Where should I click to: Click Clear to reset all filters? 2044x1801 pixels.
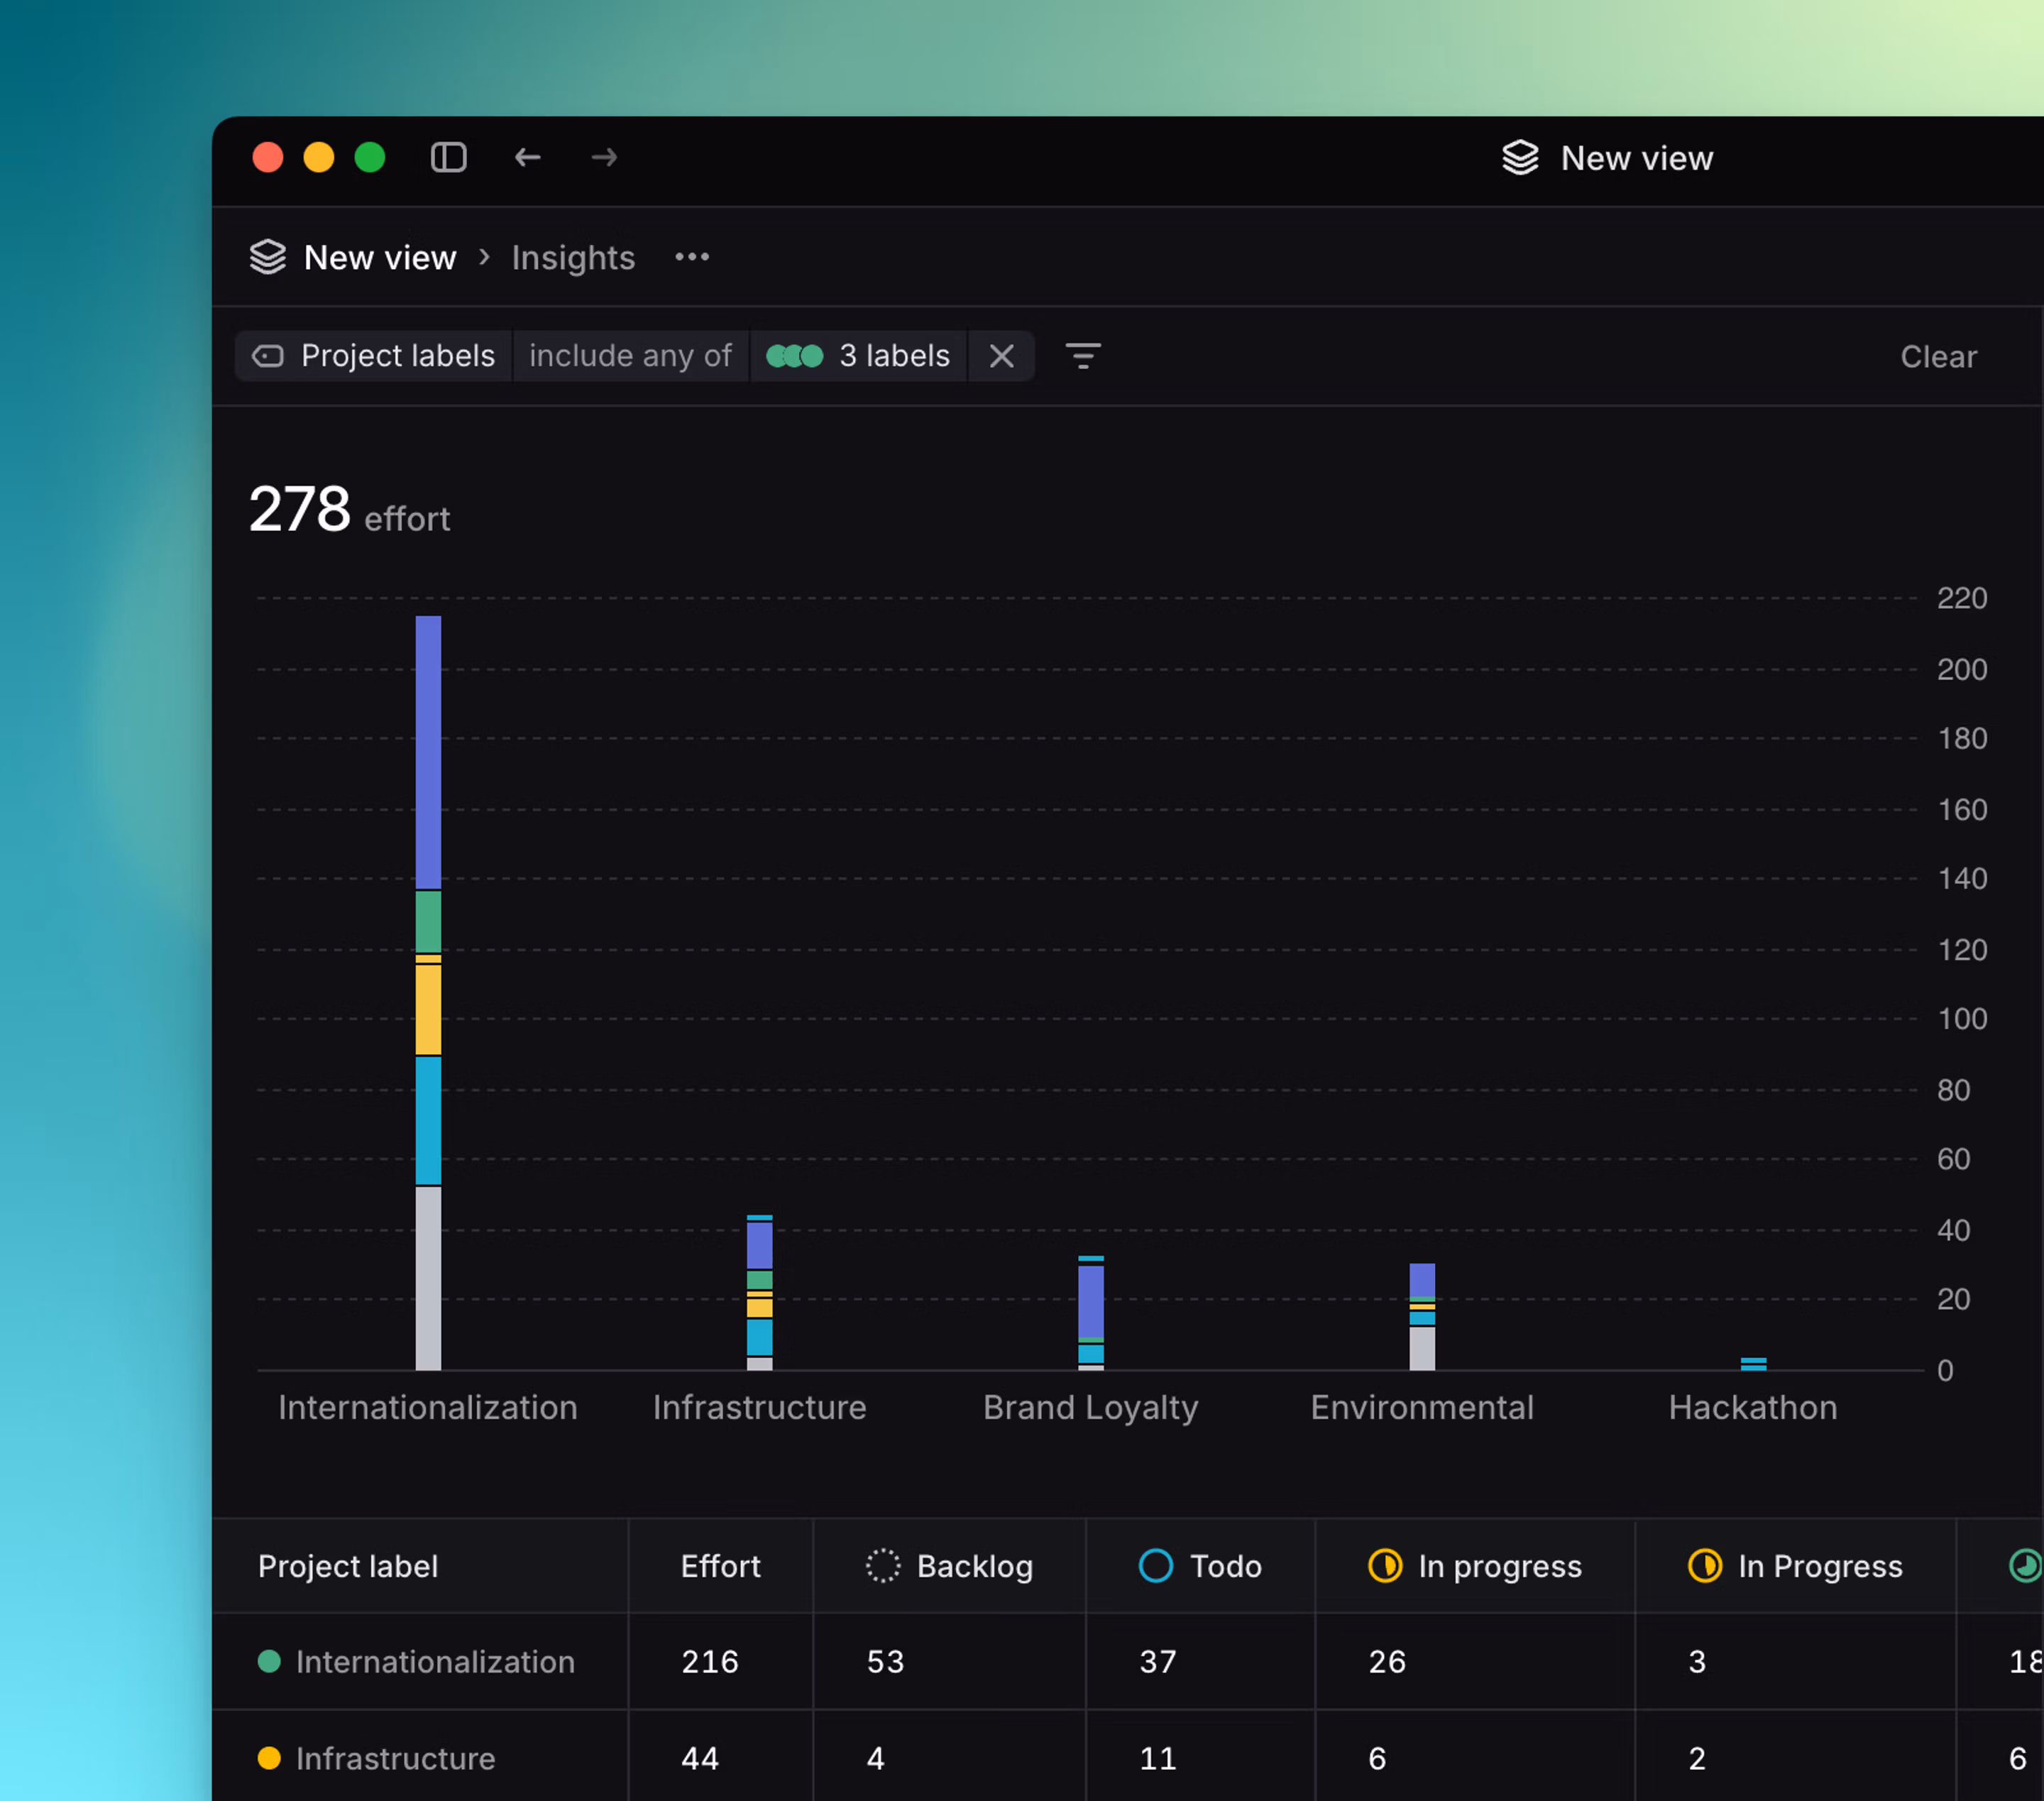1938,356
